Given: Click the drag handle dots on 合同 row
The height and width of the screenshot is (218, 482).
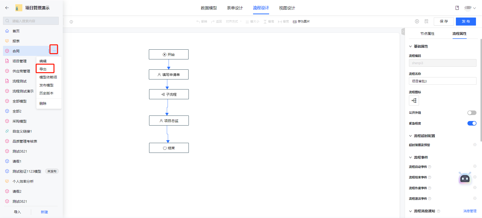Looking at the screenshot, I should click(x=49, y=51).
